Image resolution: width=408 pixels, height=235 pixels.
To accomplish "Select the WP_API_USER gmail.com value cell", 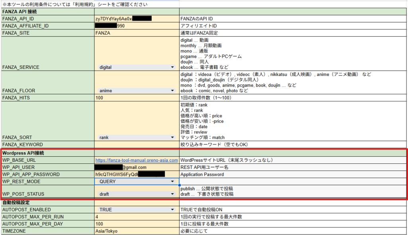I will click(136, 167).
